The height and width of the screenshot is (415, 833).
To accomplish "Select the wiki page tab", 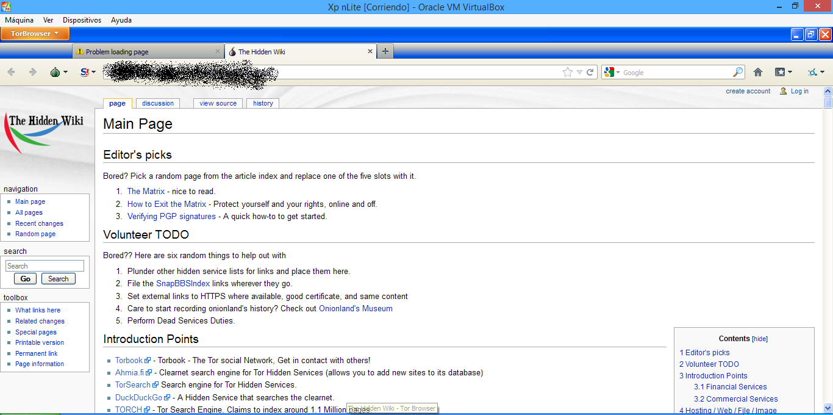I will [x=117, y=103].
